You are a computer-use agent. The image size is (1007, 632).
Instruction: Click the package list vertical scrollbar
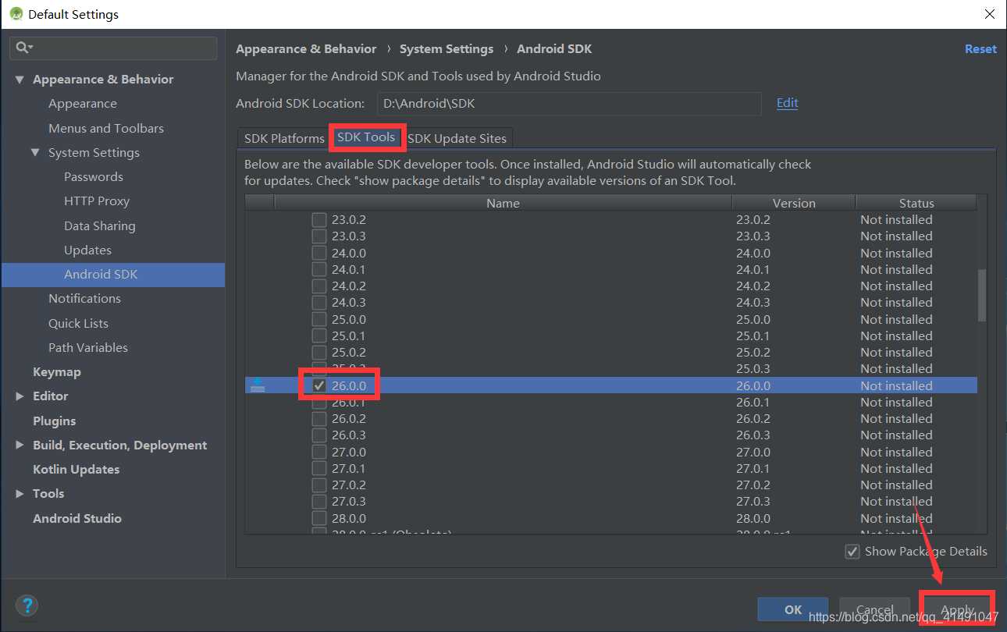pos(982,295)
